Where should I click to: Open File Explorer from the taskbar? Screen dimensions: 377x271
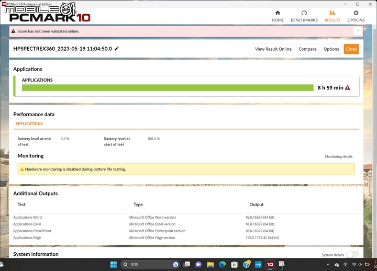tap(210, 265)
